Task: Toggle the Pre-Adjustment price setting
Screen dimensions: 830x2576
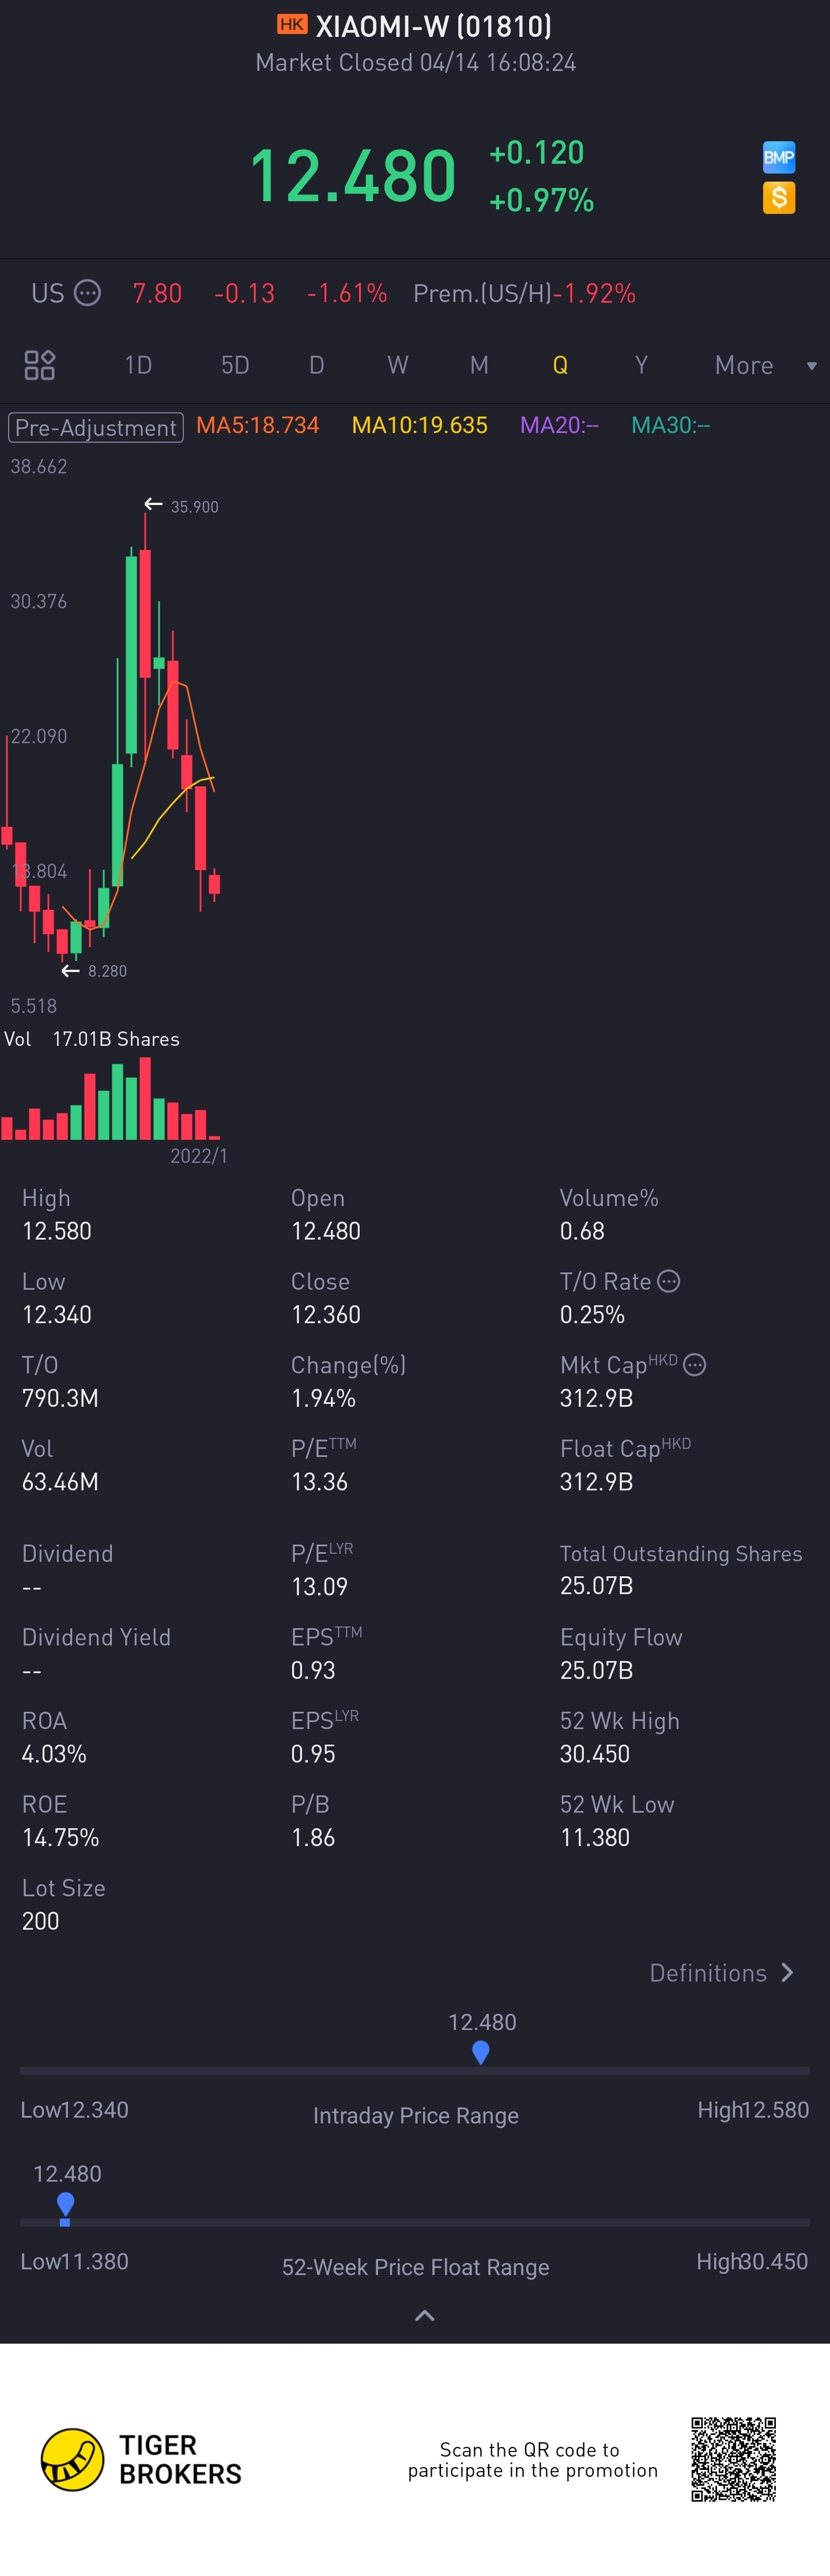Action: tap(96, 427)
